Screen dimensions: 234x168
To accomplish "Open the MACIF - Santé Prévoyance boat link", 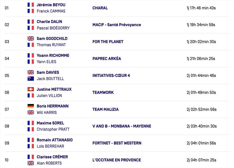I will [x=116, y=25].
